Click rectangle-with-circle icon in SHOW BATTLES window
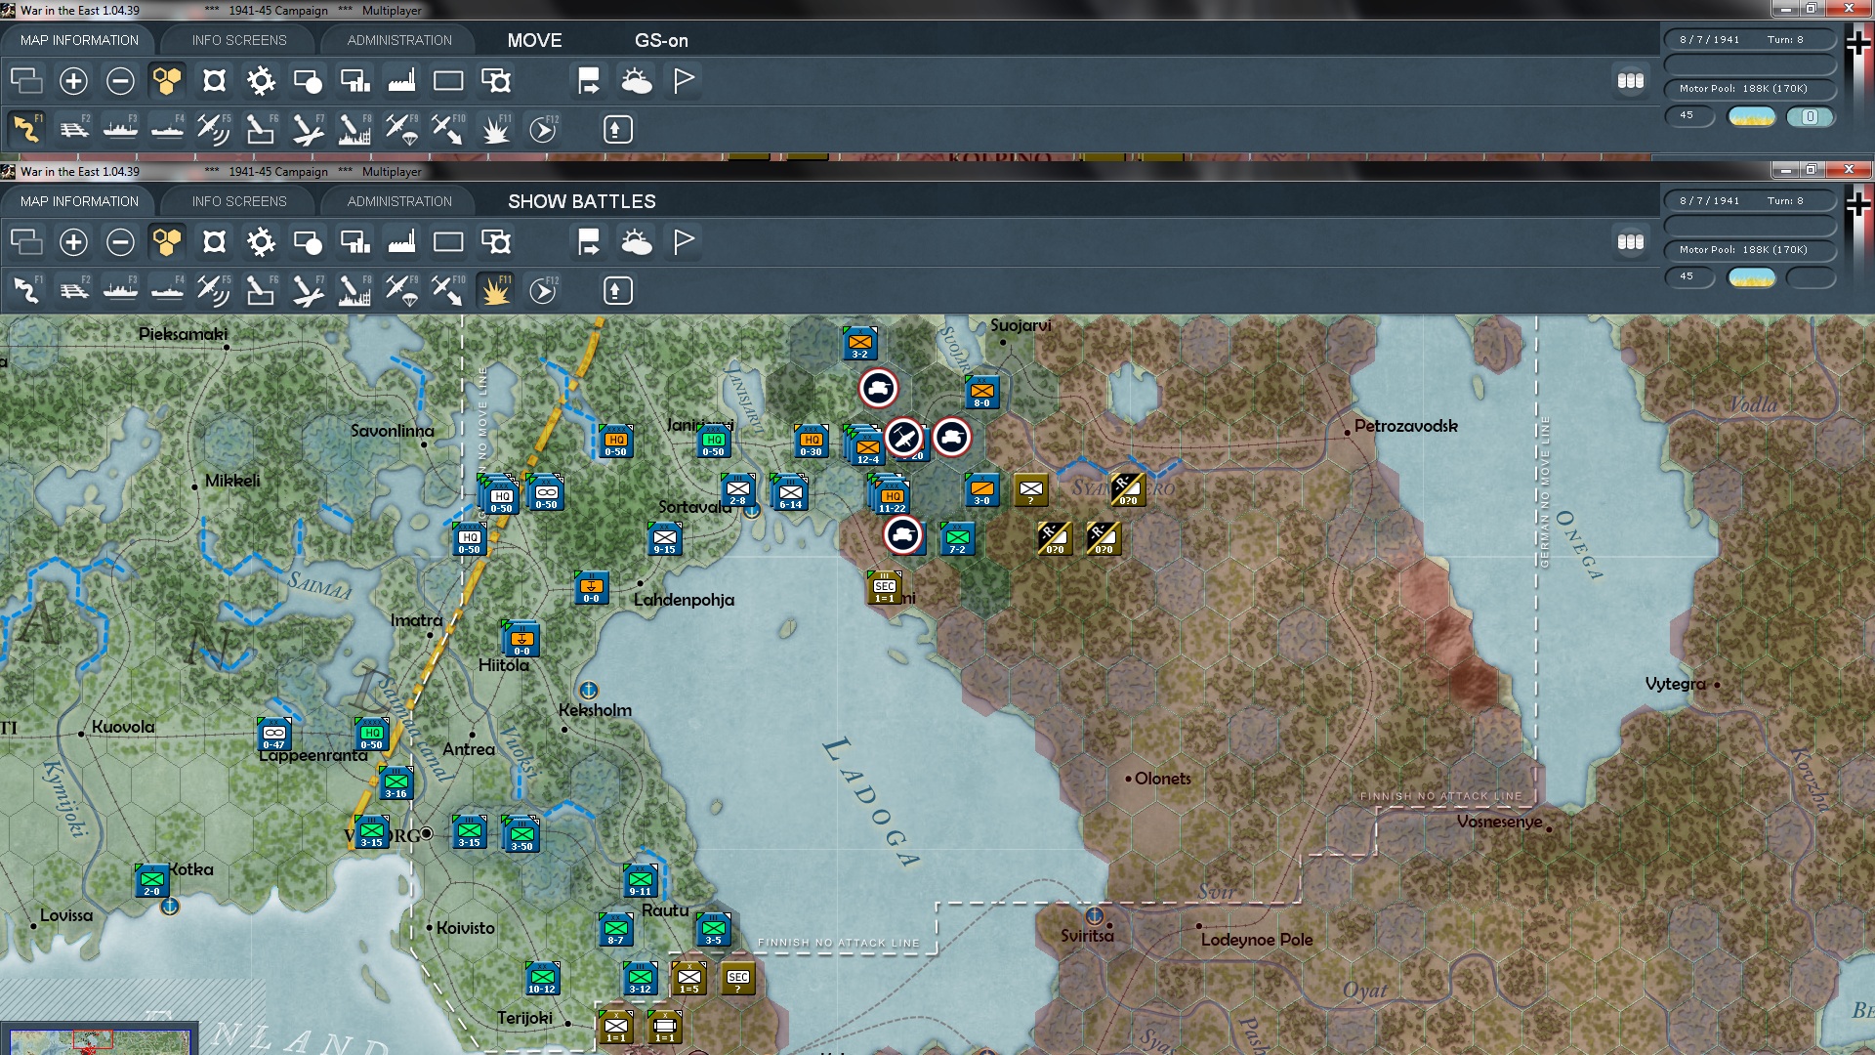This screenshot has height=1055, width=1875. coord(308,242)
